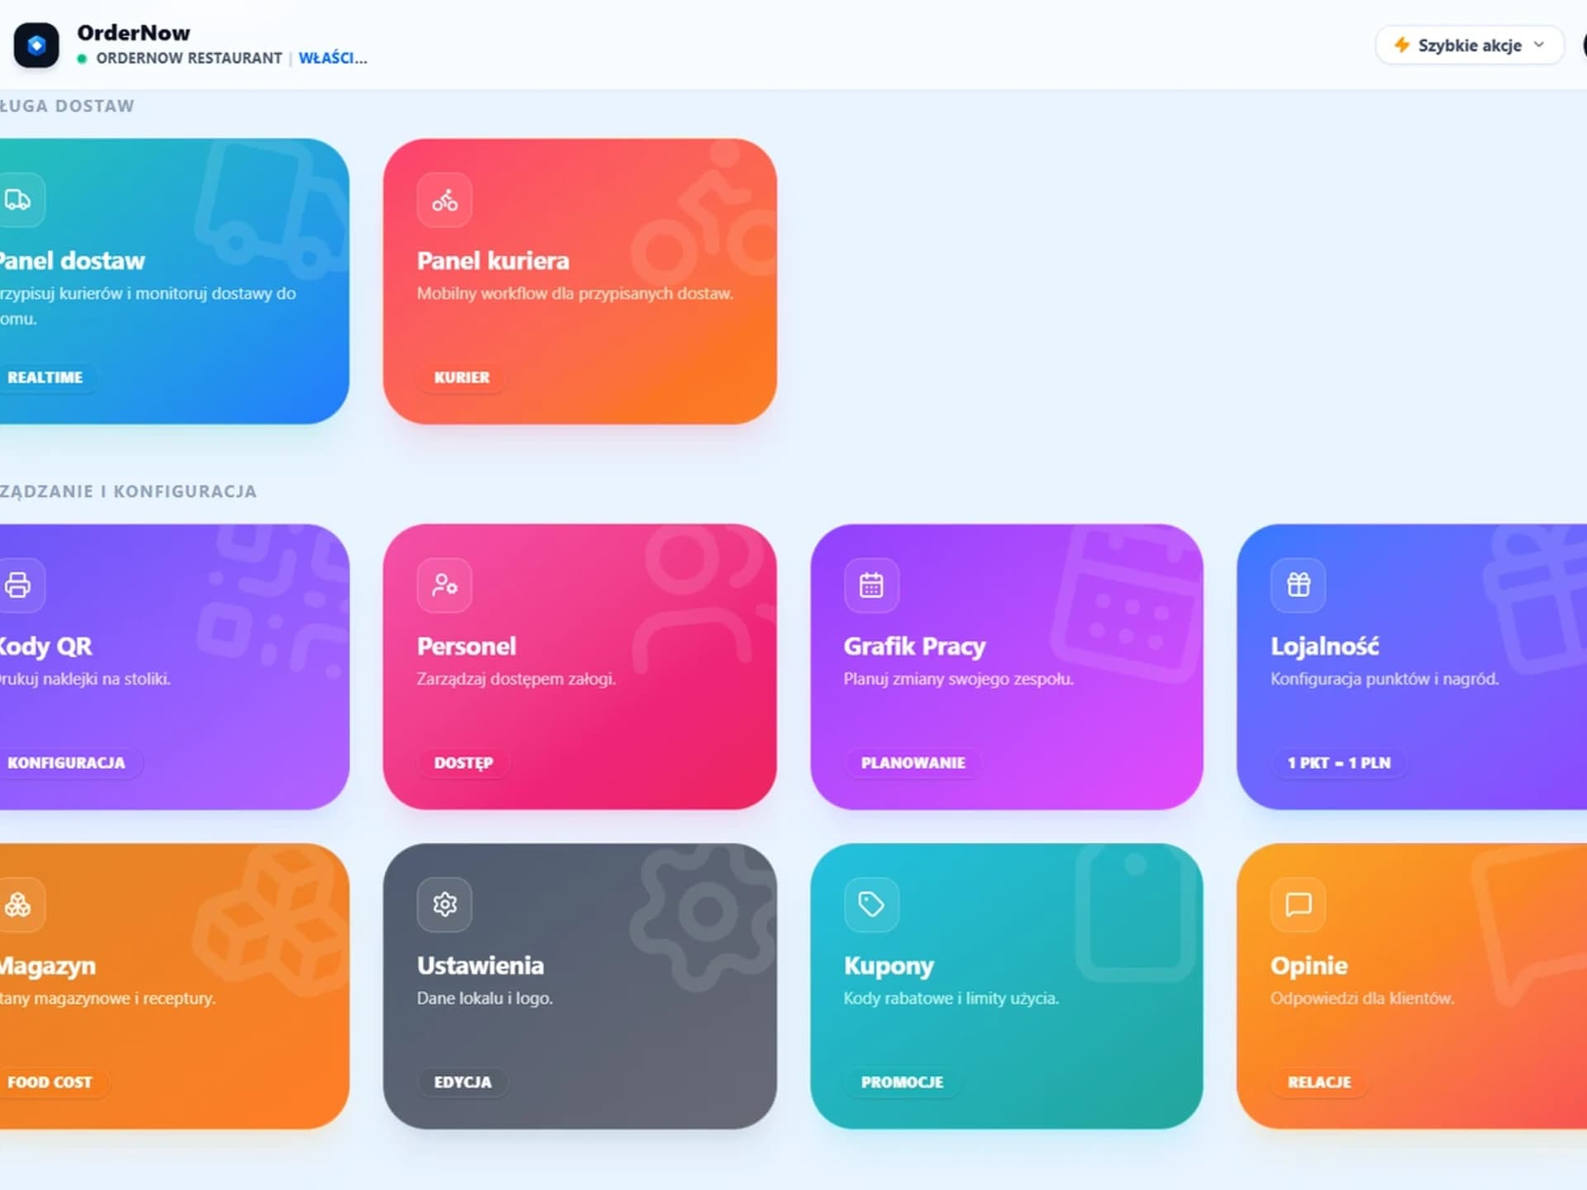This screenshot has height=1190, width=1587.
Task: Click the text 'Mobilny workflow dla przypisanych dostaw.'
Action: 575,294
